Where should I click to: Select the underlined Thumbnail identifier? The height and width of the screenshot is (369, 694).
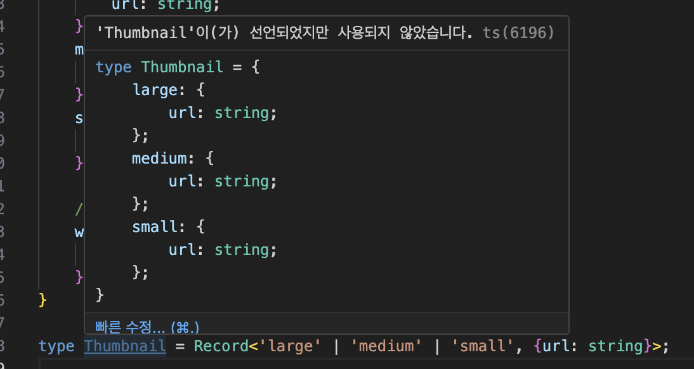click(125, 346)
